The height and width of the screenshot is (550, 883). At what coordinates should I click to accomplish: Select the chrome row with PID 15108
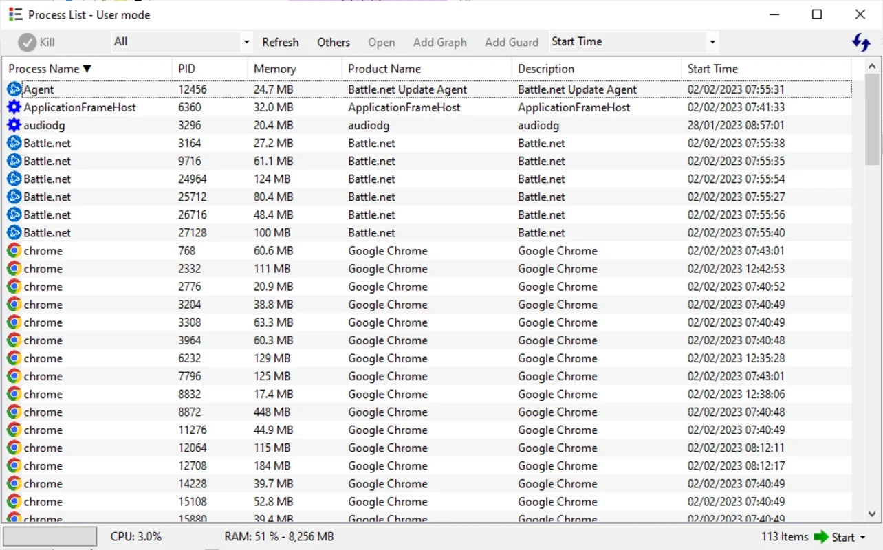426,501
